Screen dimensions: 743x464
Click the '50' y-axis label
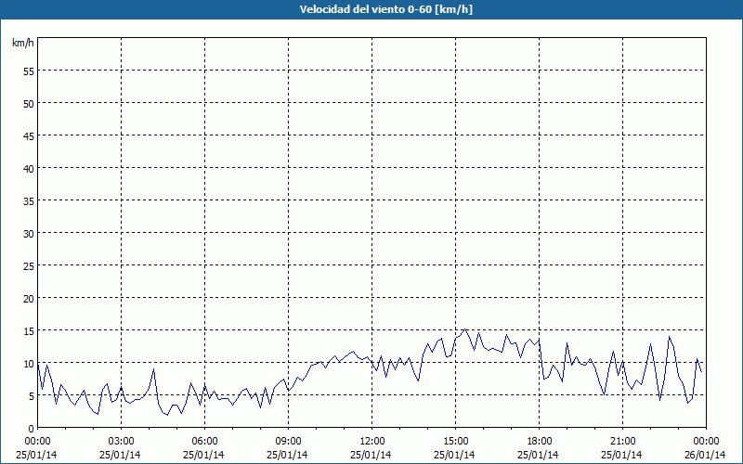29,104
